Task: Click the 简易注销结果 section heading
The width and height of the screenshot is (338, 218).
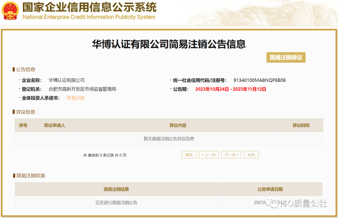Action: [31, 176]
